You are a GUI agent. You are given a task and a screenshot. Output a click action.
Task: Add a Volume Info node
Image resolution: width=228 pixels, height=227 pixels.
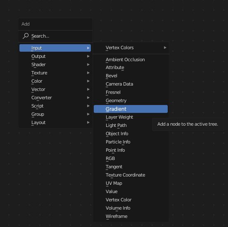131,208
